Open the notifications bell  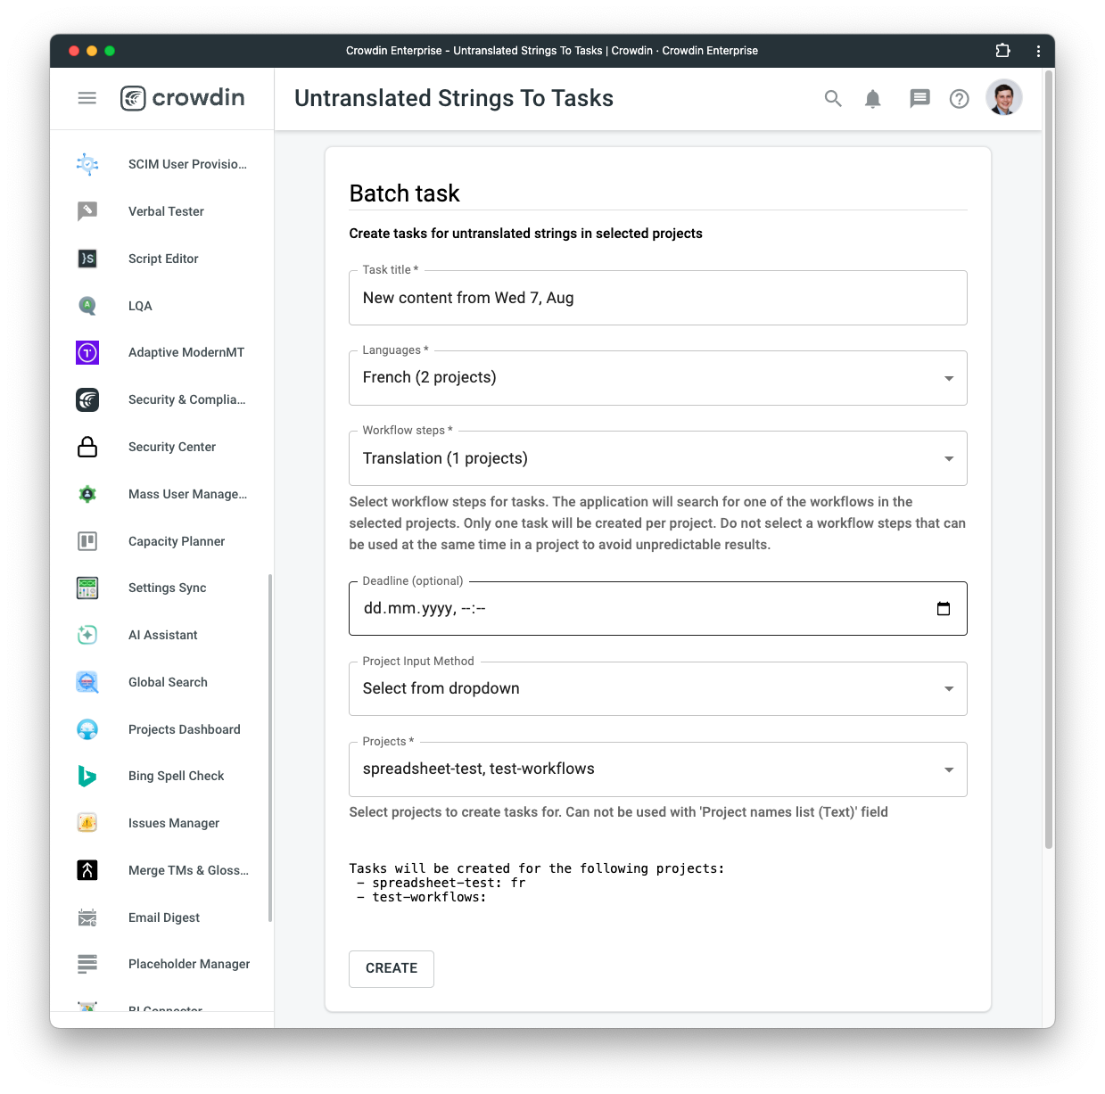click(873, 99)
